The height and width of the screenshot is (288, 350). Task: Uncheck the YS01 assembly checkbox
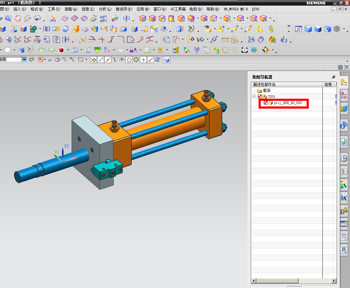(x=260, y=97)
